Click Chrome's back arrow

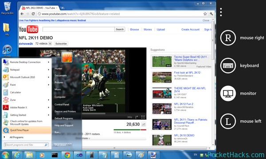click(22, 14)
